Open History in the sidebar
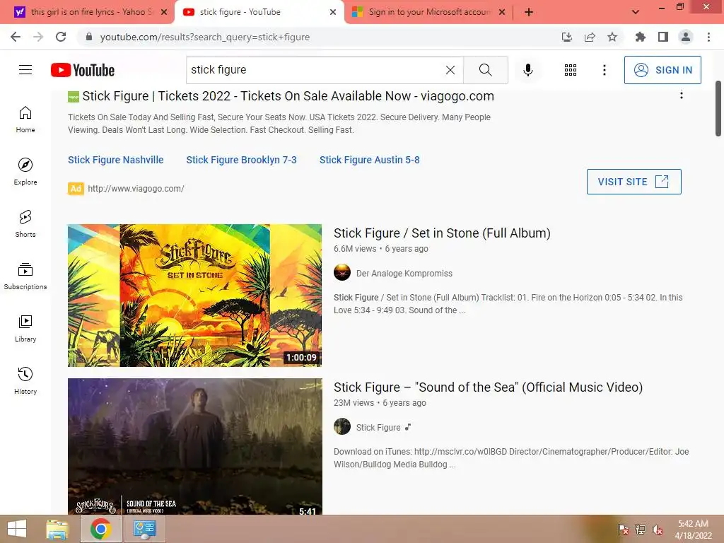Image resolution: width=724 pixels, height=543 pixels. (x=25, y=380)
